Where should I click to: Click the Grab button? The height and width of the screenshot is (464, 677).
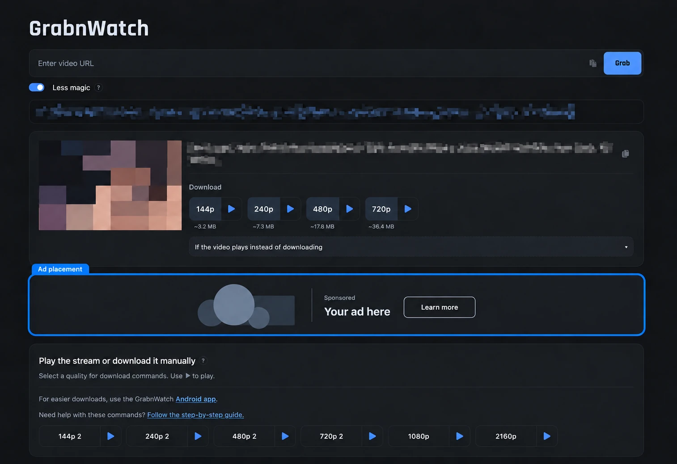coord(622,63)
